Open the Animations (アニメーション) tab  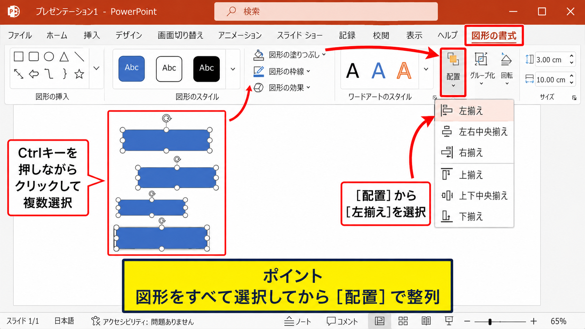[x=240, y=35]
